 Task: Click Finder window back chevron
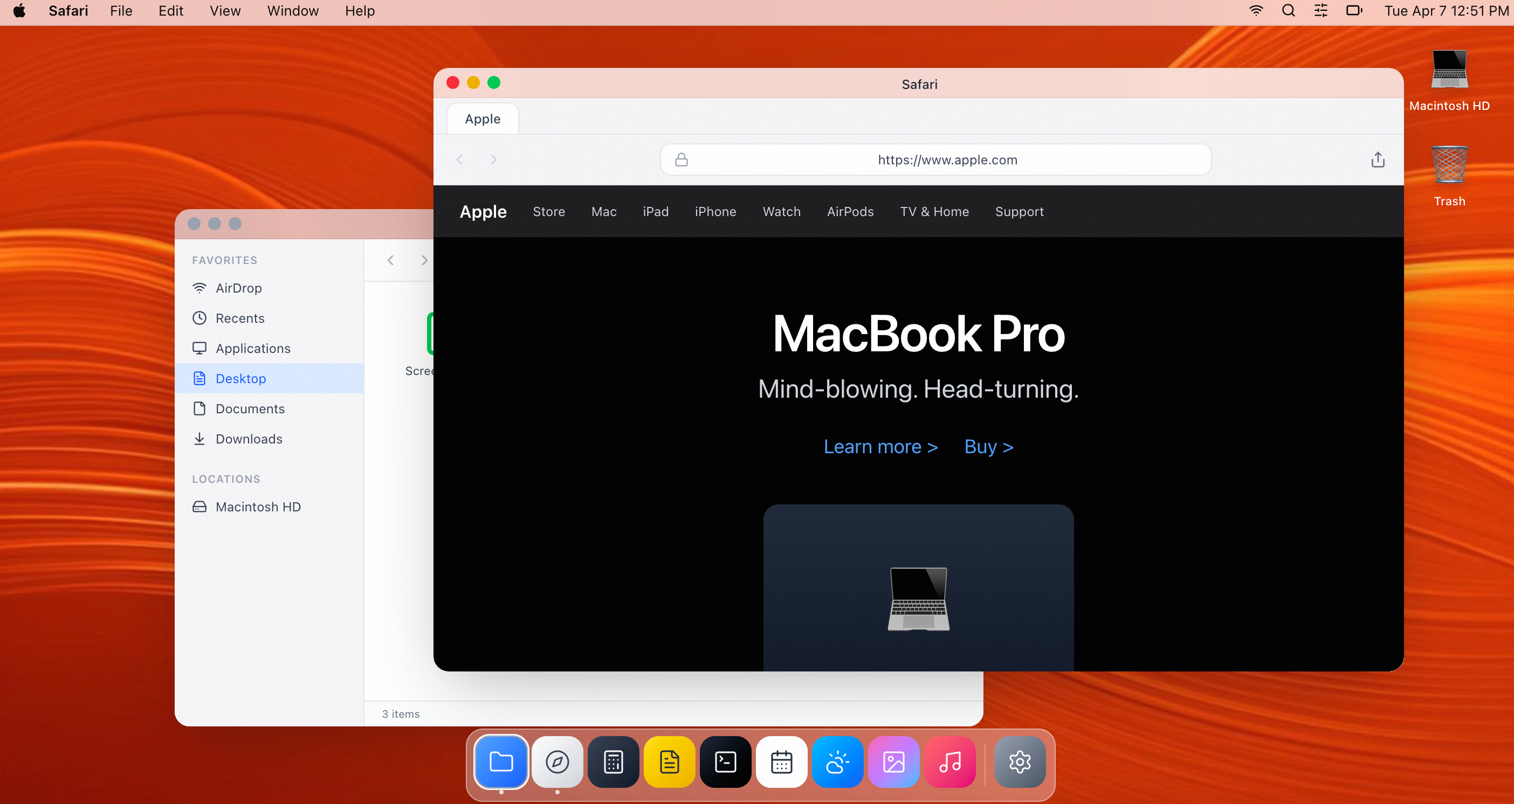pyautogui.click(x=390, y=260)
